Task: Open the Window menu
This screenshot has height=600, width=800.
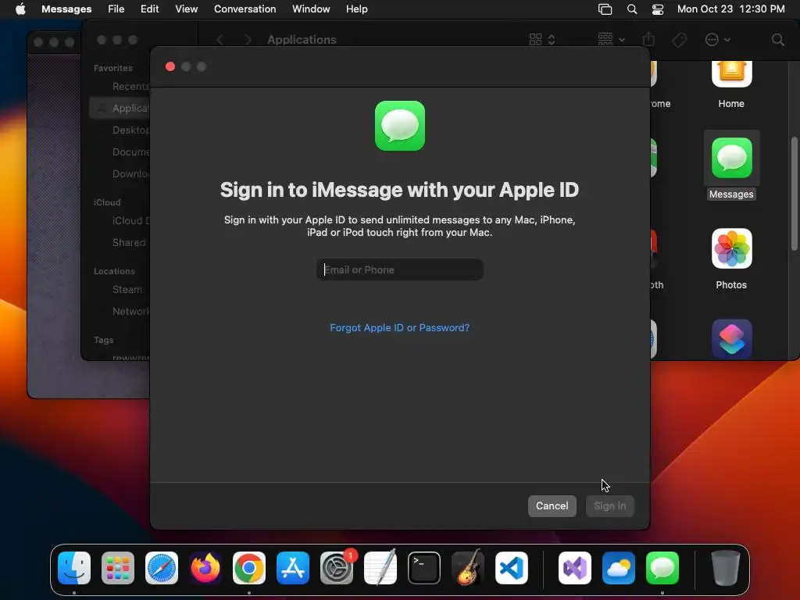Action: (x=311, y=9)
